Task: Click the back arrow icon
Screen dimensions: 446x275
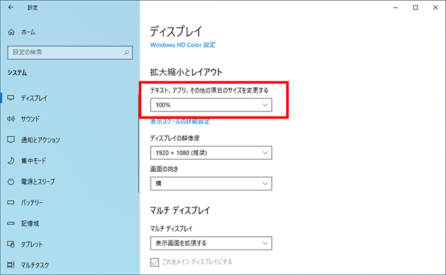Action: [x=10, y=8]
